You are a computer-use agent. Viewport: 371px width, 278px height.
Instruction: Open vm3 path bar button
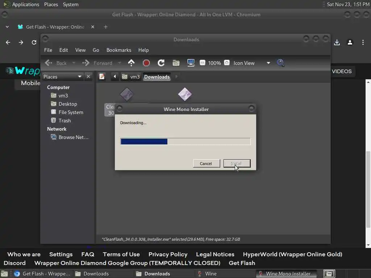[x=131, y=77]
